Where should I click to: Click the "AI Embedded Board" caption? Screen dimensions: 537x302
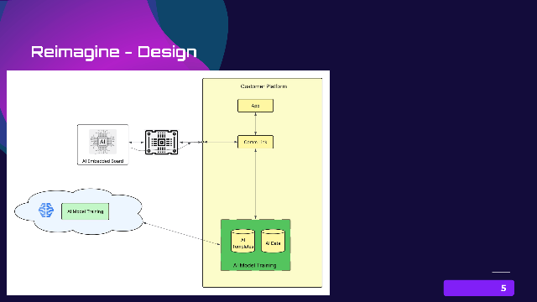click(x=102, y=161)
